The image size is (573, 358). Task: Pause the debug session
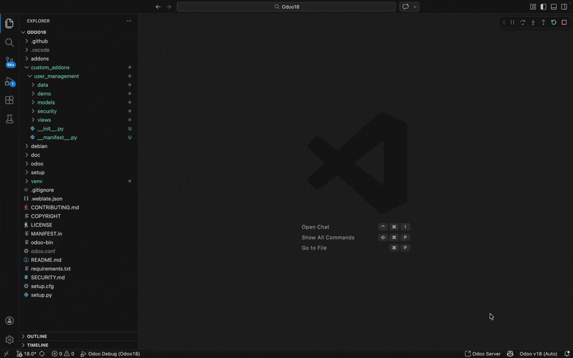[513, 23]
